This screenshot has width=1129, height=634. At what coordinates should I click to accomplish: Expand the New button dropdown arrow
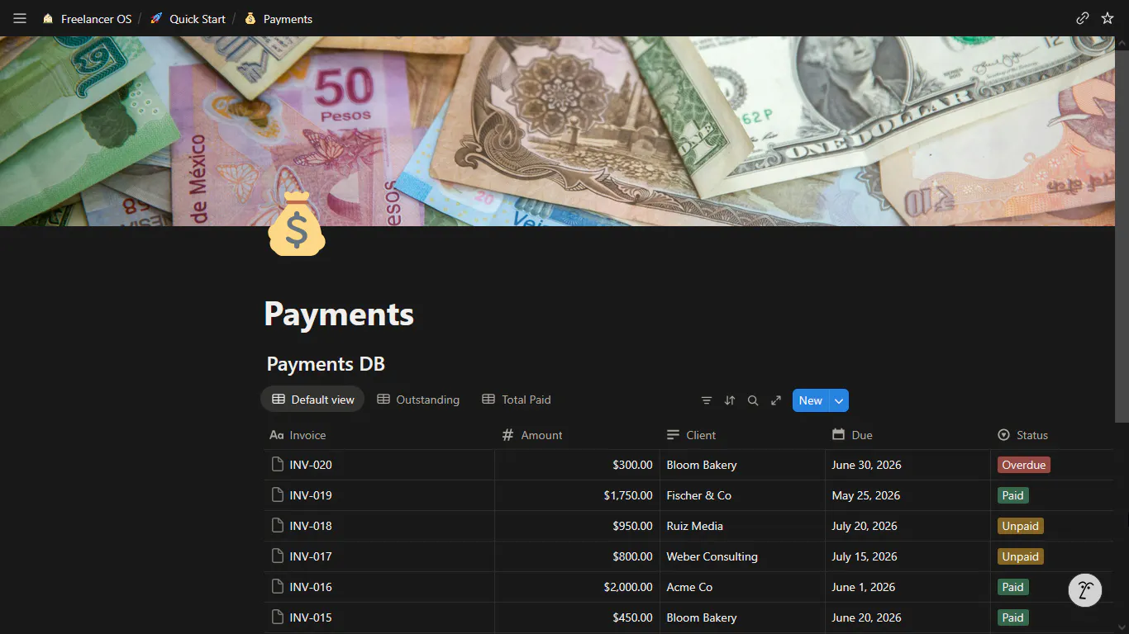[x=839, y=400]
